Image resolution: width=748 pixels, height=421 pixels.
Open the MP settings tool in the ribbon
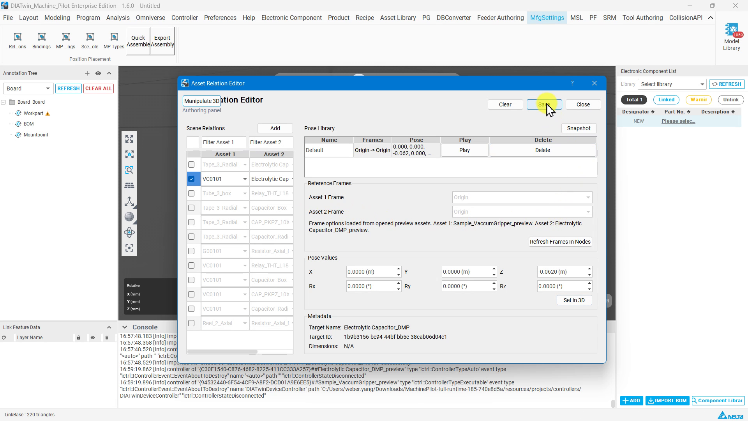[x=66, y=41]
